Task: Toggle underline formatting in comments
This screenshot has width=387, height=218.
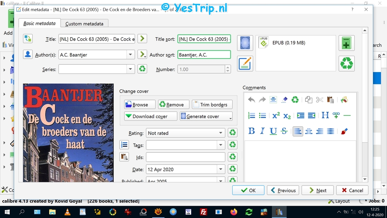Action: pos(273,131)
